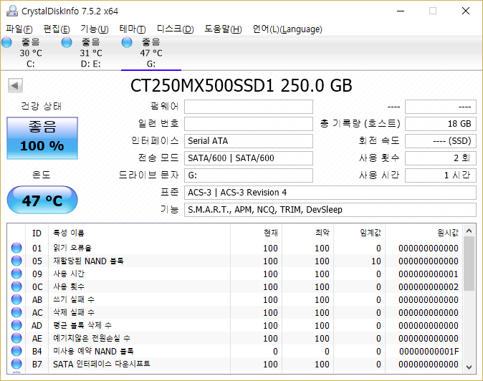Click status orb for attribute 0C 사용 횟수
This screenshot has width=483, height=381.
16,286
